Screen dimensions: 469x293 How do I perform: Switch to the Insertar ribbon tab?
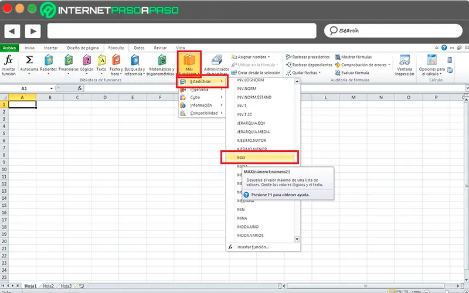(51, 48)
